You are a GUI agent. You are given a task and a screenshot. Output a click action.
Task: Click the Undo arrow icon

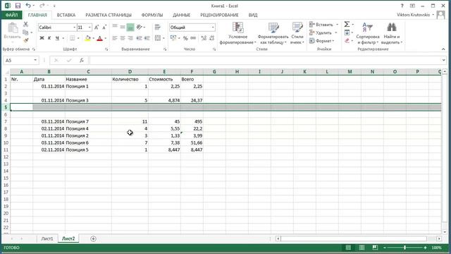pyautogui.click(x=28, y=6)
